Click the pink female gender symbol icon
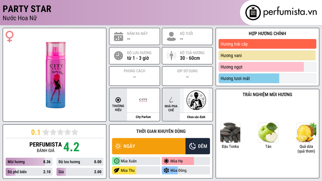Viewport: 322px width, 181px height. [9, 36]
